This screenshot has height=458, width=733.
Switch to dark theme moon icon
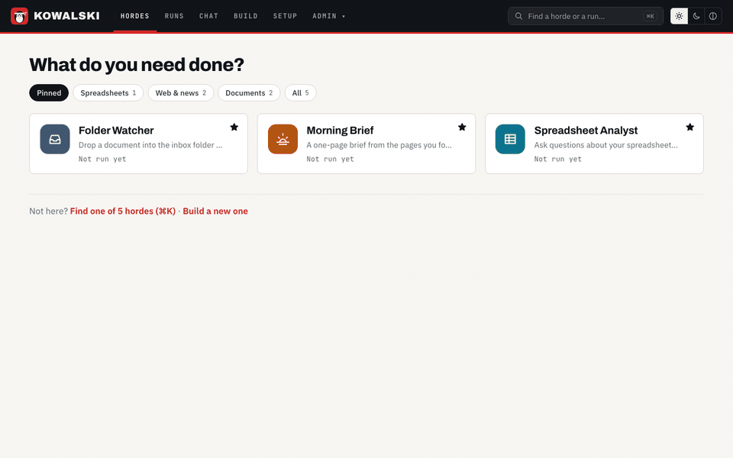[696, 16]
